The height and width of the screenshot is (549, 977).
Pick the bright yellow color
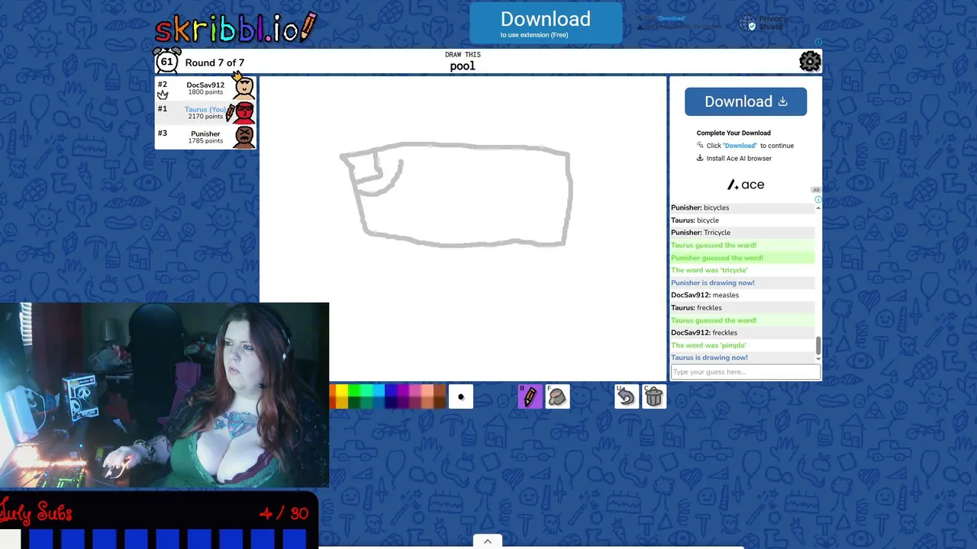pyautogui.click(x=342, y=390)
